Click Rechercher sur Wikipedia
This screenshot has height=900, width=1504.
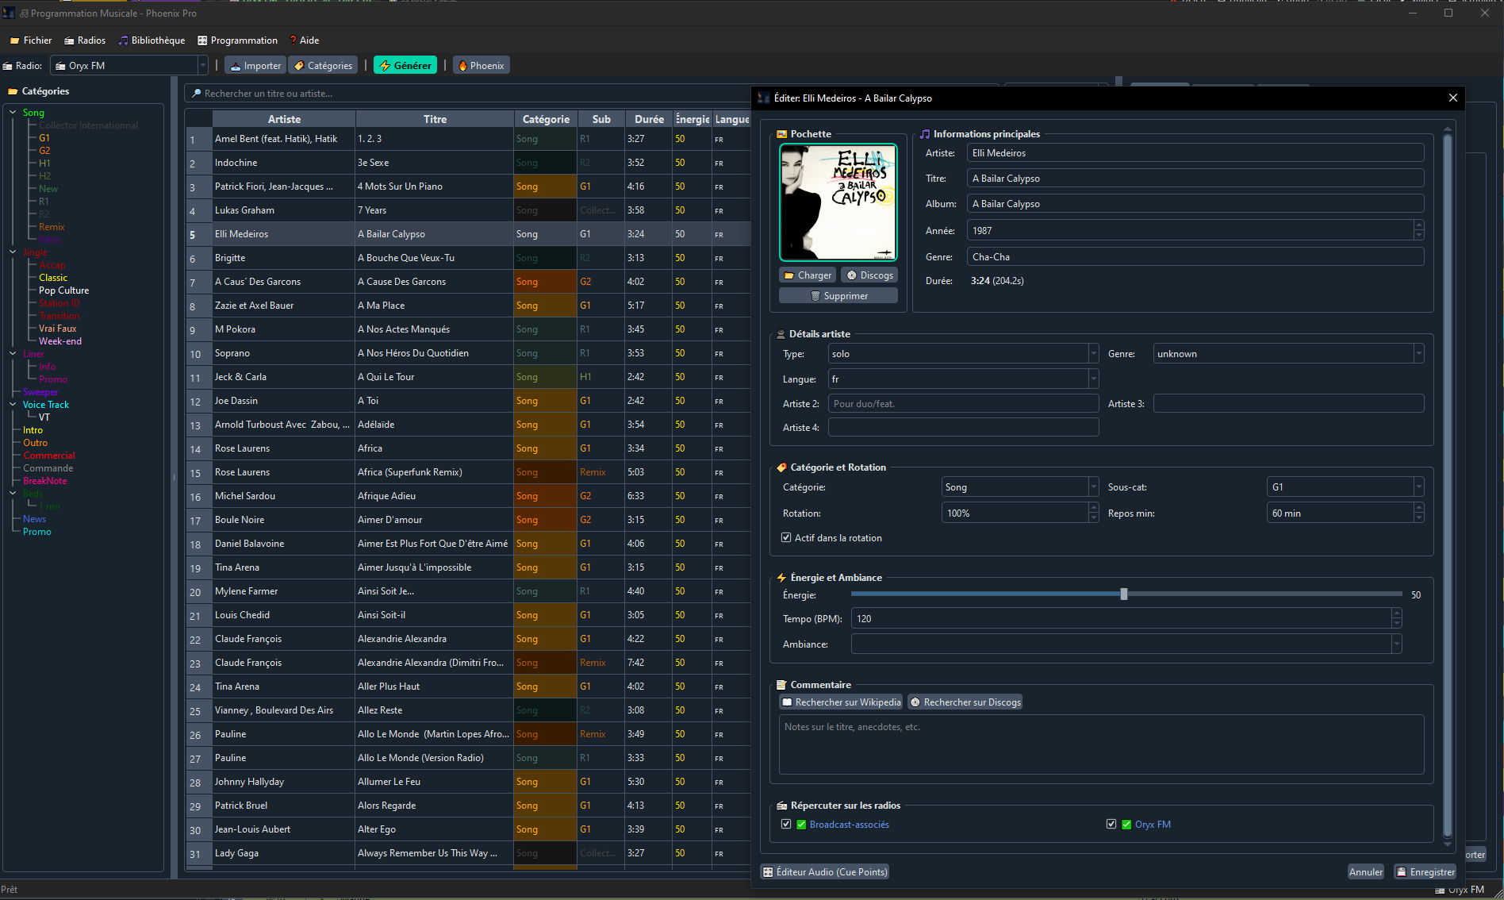pyautogui.click(x=841, y=702)
